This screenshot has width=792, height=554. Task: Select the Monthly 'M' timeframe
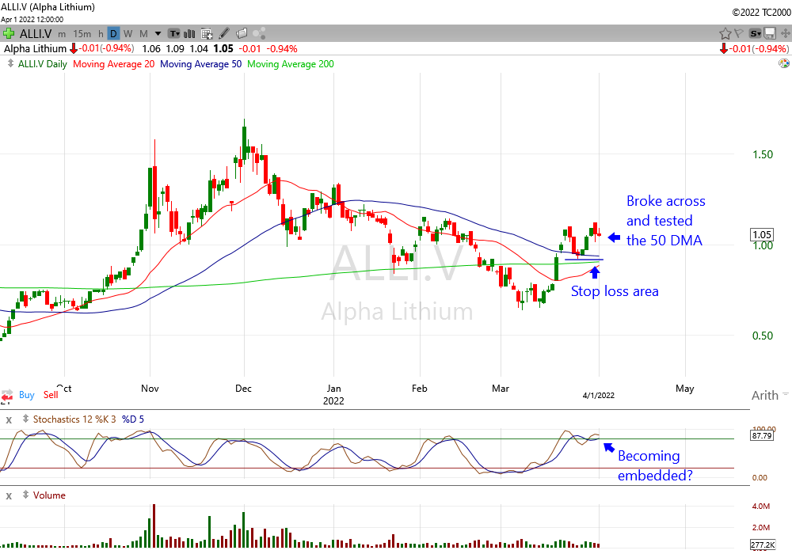(x=143, y=34)
